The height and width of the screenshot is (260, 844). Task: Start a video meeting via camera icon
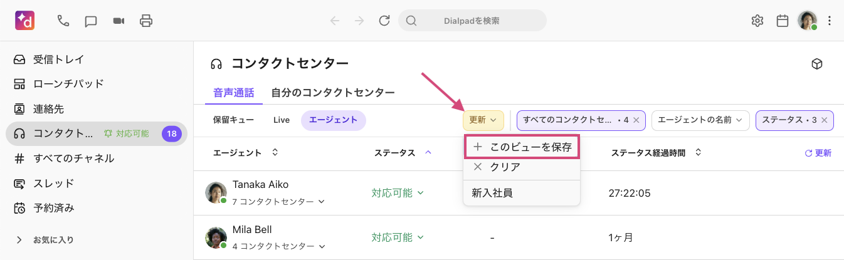[119, 21]
